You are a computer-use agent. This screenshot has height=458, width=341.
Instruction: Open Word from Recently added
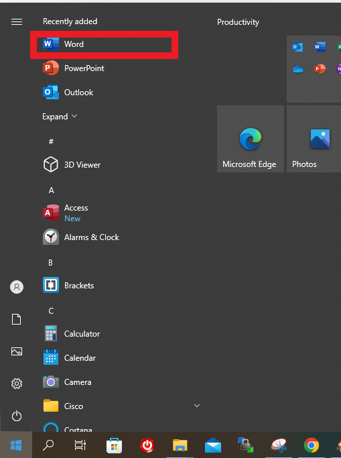pos(104,44)
